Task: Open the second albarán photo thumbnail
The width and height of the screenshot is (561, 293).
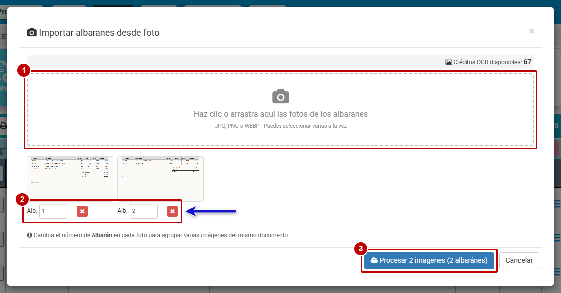Action: click(161, 179)
